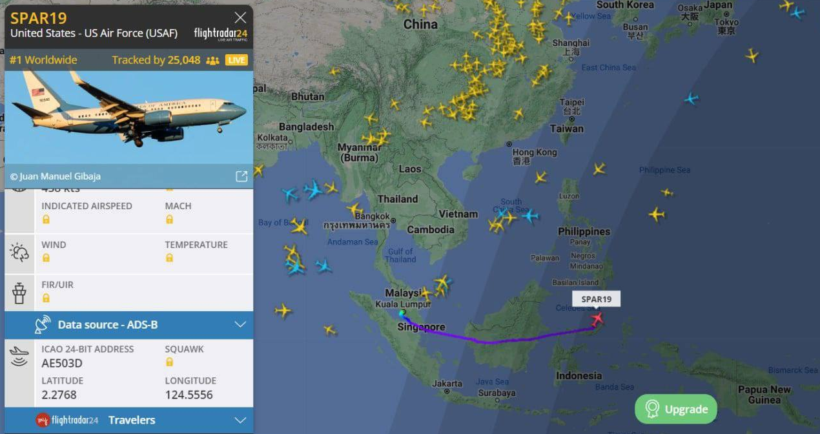Click the lock icon under Temperature

tap(169, 258)
